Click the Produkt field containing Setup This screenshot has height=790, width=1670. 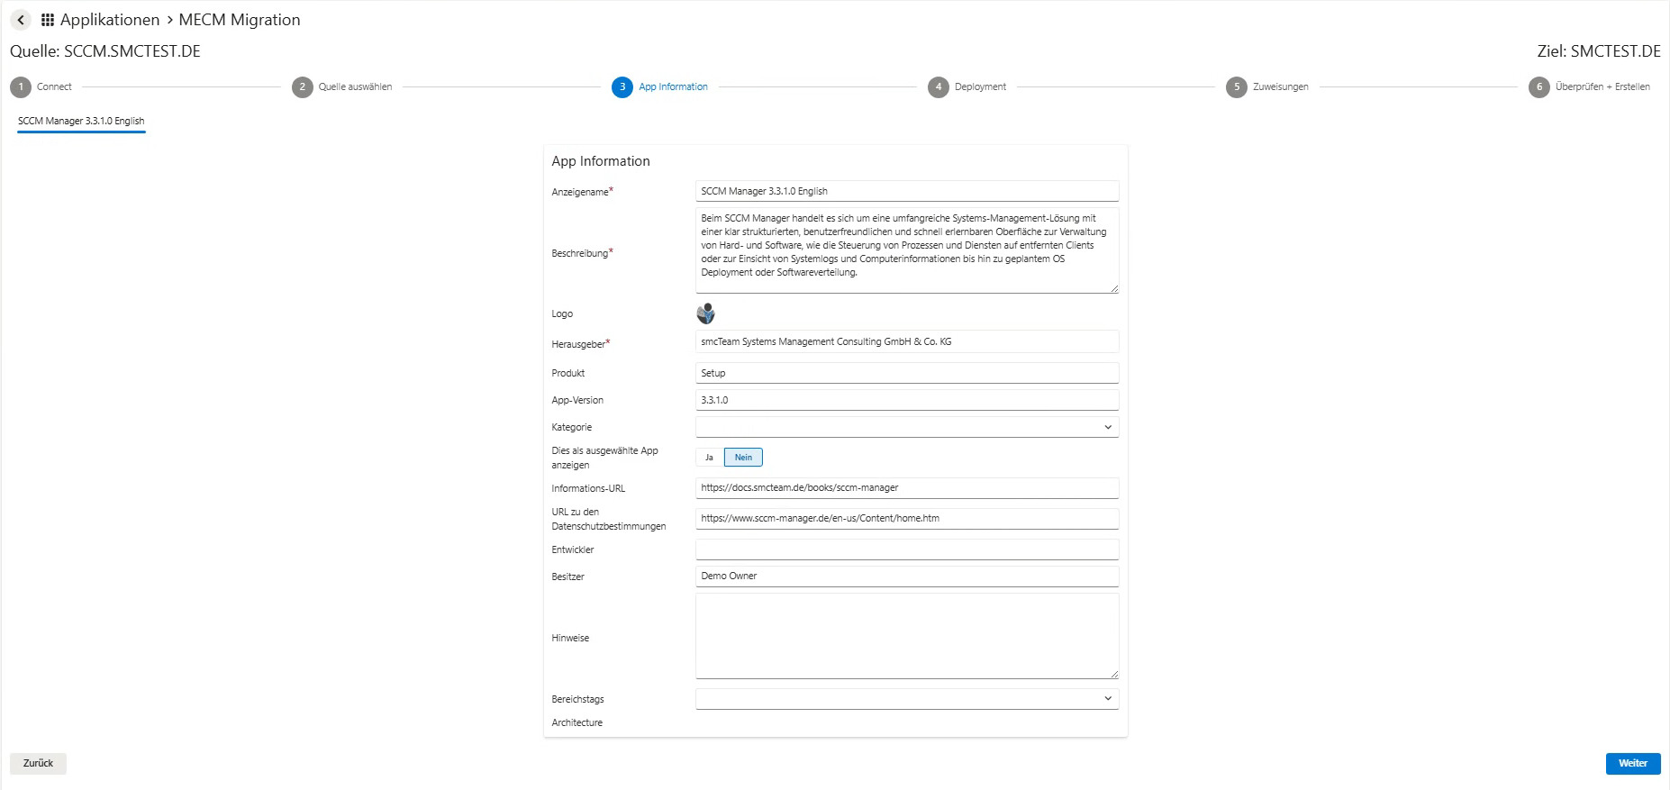[x=907, y=373]
